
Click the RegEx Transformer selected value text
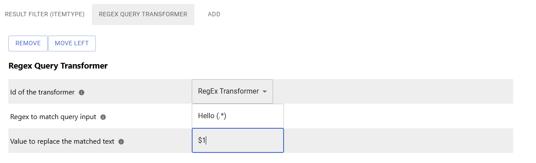pyautogui.click(x=229, y=91)
